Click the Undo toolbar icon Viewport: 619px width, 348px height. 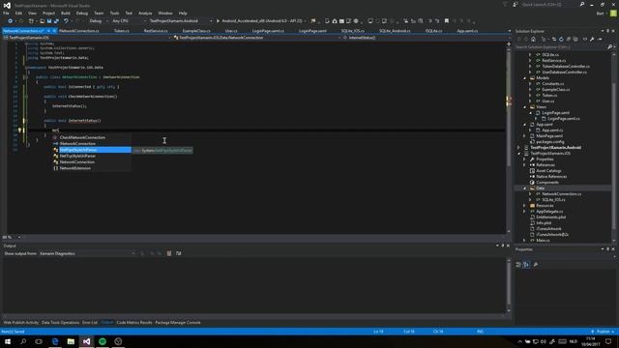66,21
